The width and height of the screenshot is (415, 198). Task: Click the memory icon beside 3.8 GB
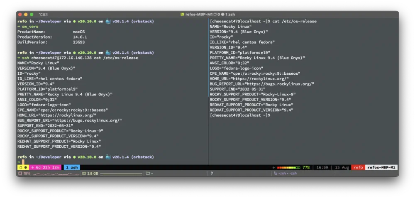point(84,174)
